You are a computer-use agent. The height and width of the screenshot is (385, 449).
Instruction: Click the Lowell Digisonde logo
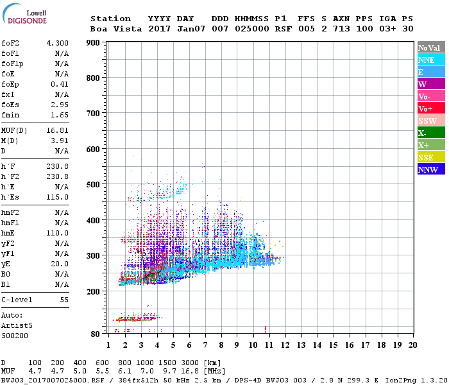click(24, 14)
